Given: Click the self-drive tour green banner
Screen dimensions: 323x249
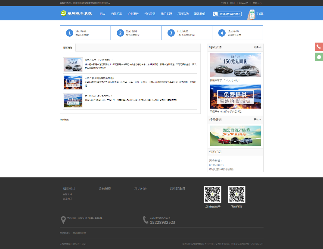Looking at the screenshot, I should point(235,136).
